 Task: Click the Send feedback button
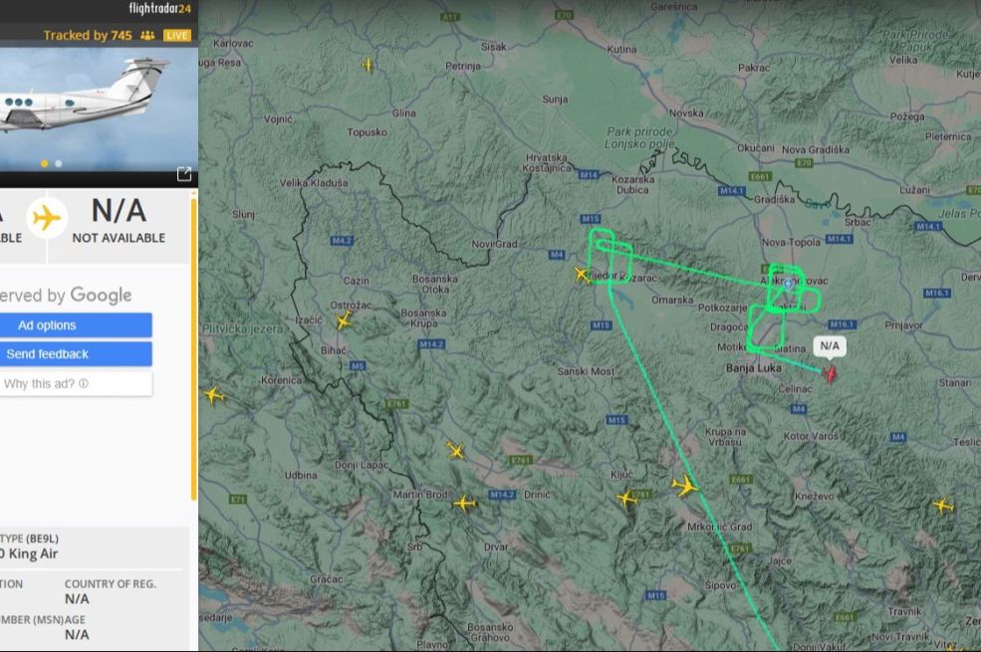click(x=75, y=353)
